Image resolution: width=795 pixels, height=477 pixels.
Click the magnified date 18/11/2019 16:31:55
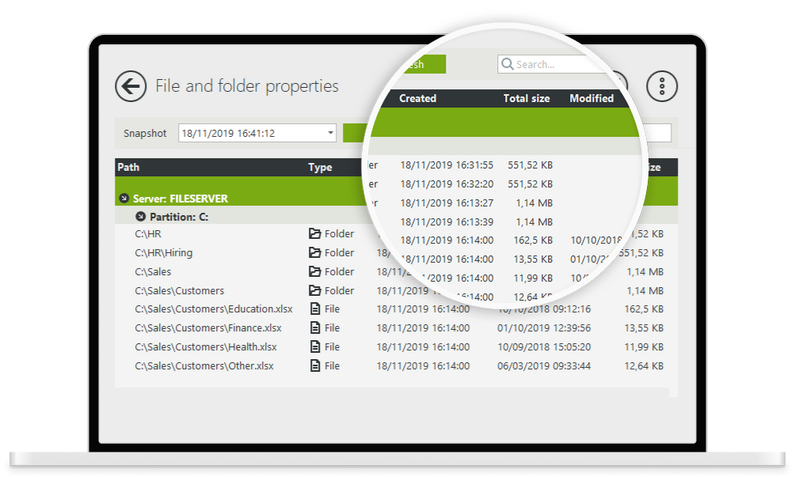pyautogui.click(x=447, y=165)
